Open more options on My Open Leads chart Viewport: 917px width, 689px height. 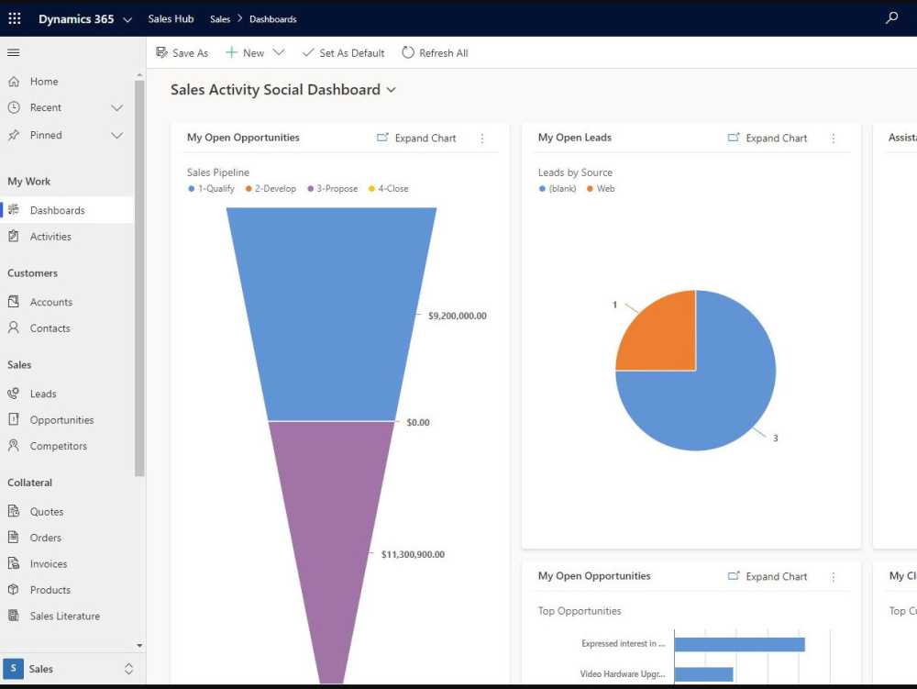(x=833, y=138)
